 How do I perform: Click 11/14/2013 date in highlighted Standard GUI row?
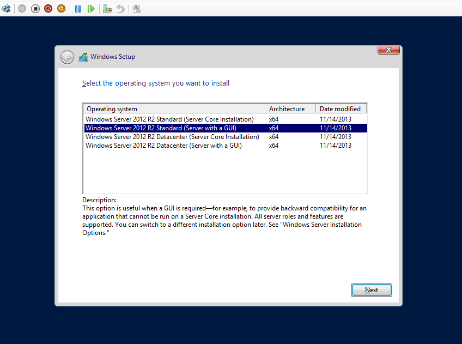pos(336,128)
